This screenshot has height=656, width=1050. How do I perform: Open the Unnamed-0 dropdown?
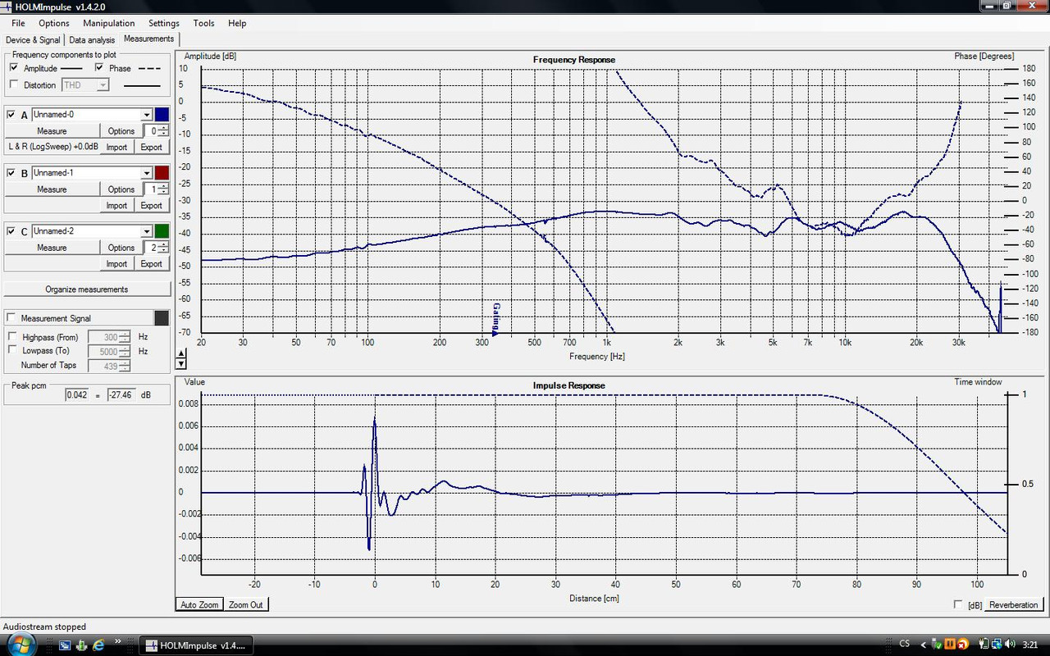147,115
